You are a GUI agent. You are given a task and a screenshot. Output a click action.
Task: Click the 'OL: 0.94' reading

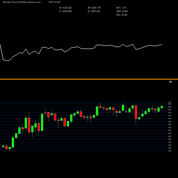point(122,15)
